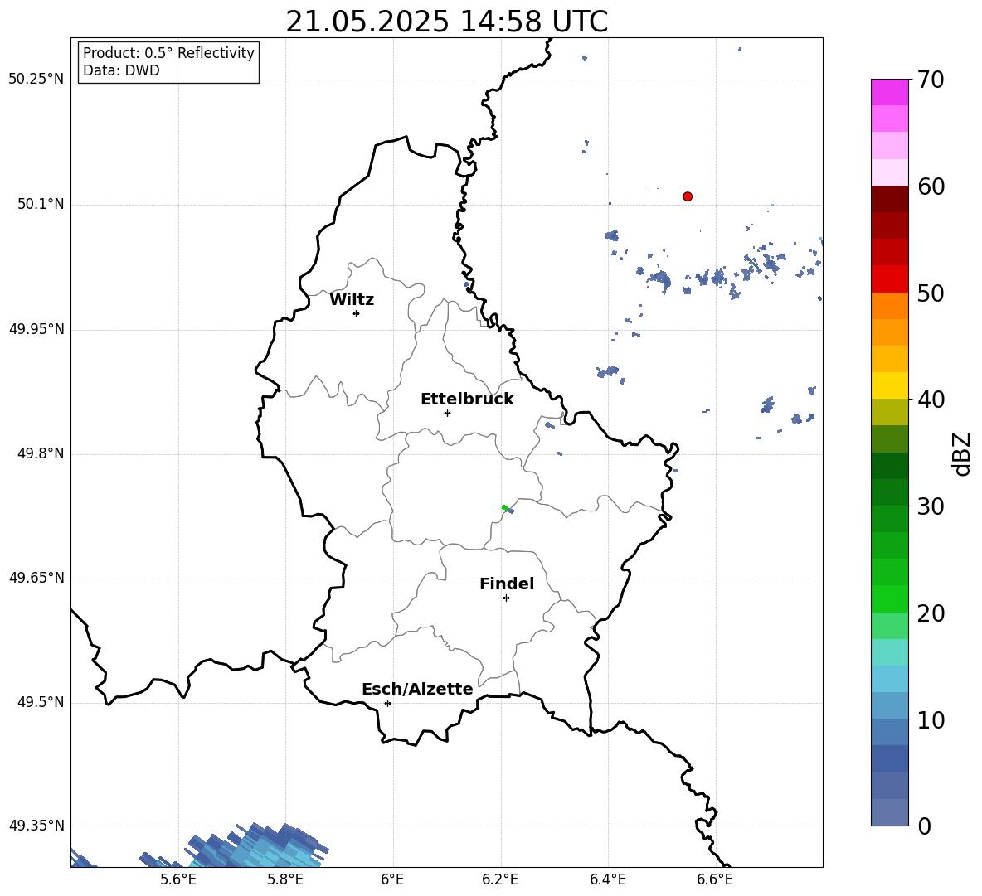Click the Wiltz location cross marker

(x=357, y=313)
